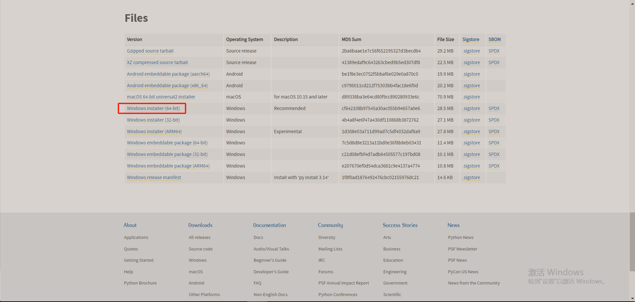The height and width of the screenshot is (302, 635).
Task: Open the Windows installer (ARM64) download
Action: click(154, 132)
